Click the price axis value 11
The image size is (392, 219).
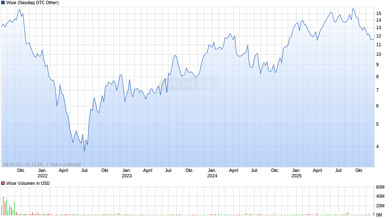[379, 45]
